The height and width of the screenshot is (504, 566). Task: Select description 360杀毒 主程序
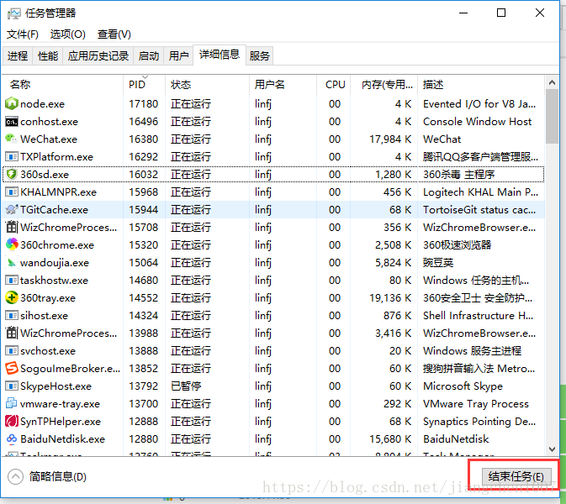pyautogui.click(x=459, y=175)
